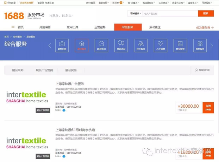Select the heart 人才招聘 icon
Screen dimensions: 219x162
[161, 45]
